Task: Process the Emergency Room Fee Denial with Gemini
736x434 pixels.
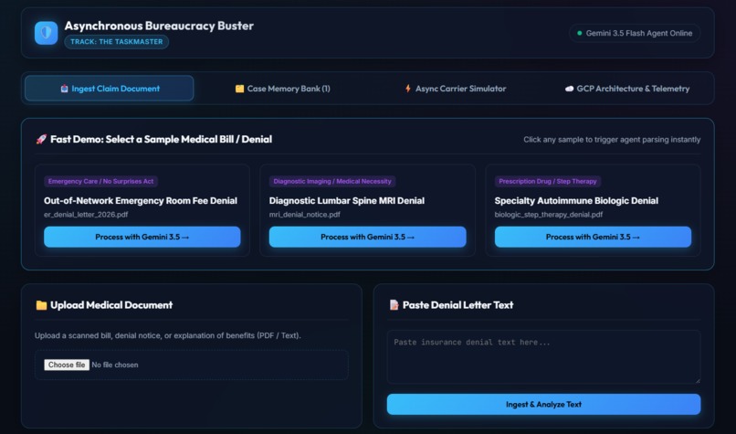Action: pyautogui.click(x=142, y=237)
